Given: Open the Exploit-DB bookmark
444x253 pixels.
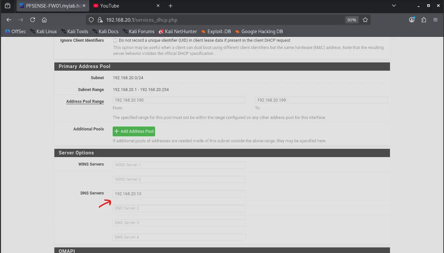Looking at the screenshot, I should (216, 32).
